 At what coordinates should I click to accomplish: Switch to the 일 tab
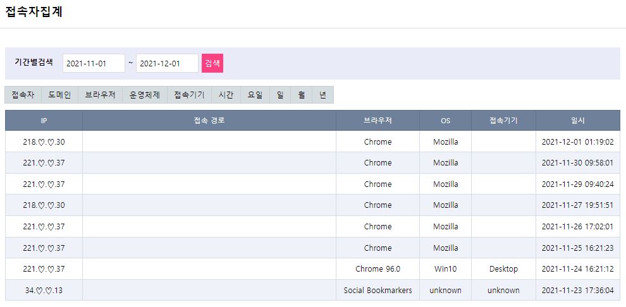(x=280, y=95)
